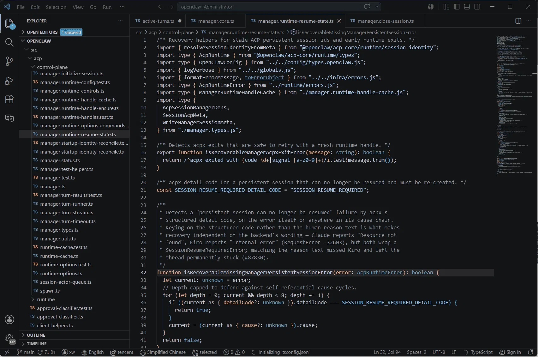Open the Extensions view
Screen dimensions: 538x357
click(x=9, y=100)
